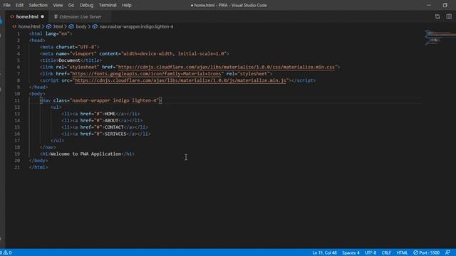
Task: Click the materialize.min.css stylesheet URL link
Action: 227,67
